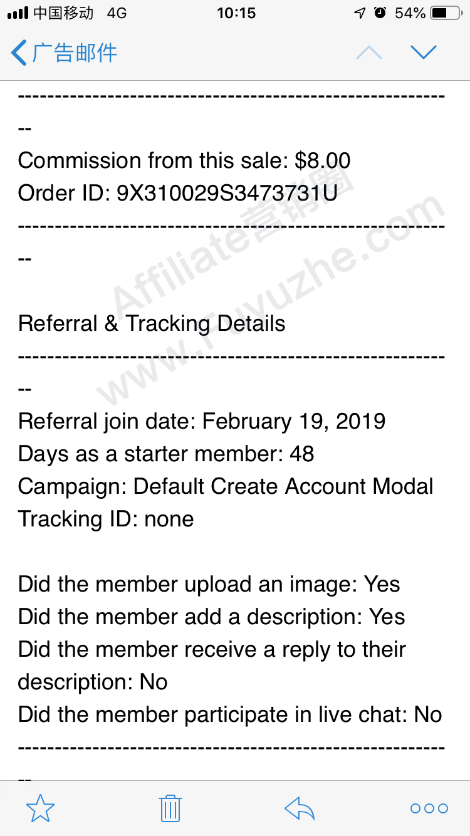Tap the Referral & Tracking Details heading
The width and height of the screenshot is (470, 836).
click(x=152, y=323)
